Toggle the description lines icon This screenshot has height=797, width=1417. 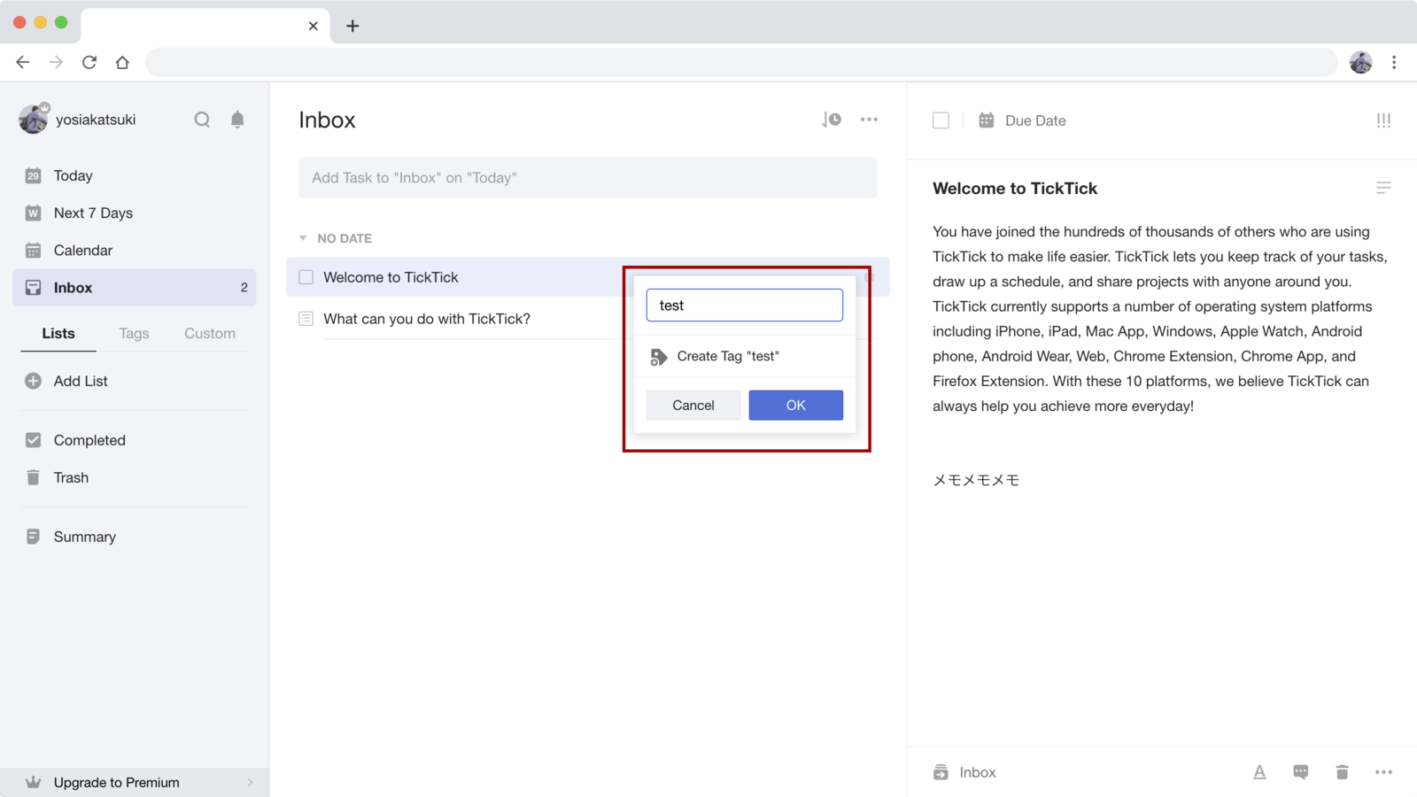pos(1383,188)
